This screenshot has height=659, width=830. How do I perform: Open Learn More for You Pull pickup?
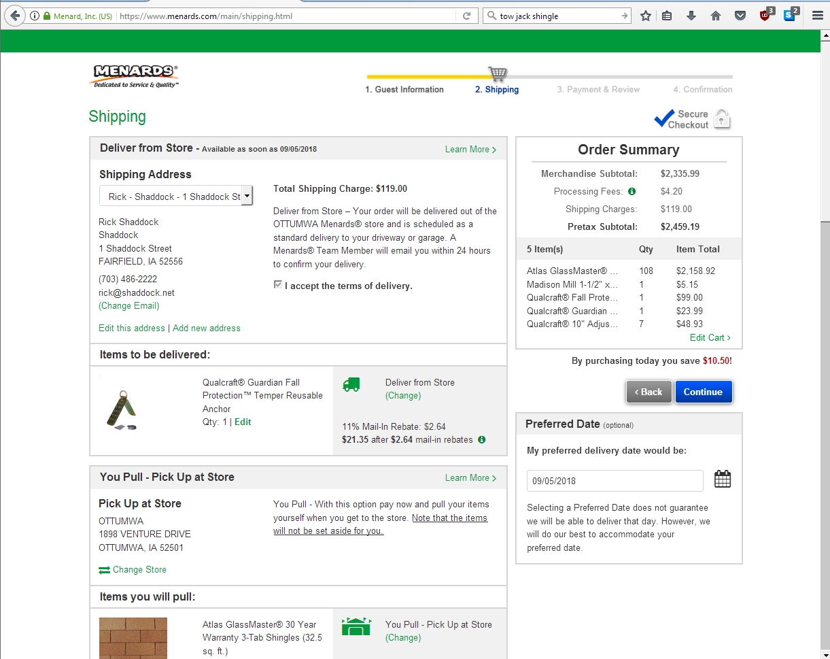[470, 477]
